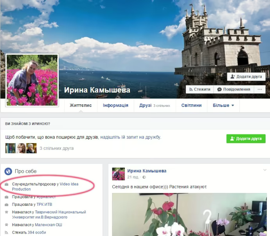
Task: Click the надішліть їй запит на дружбу link
Action: [x=131, y=137]
